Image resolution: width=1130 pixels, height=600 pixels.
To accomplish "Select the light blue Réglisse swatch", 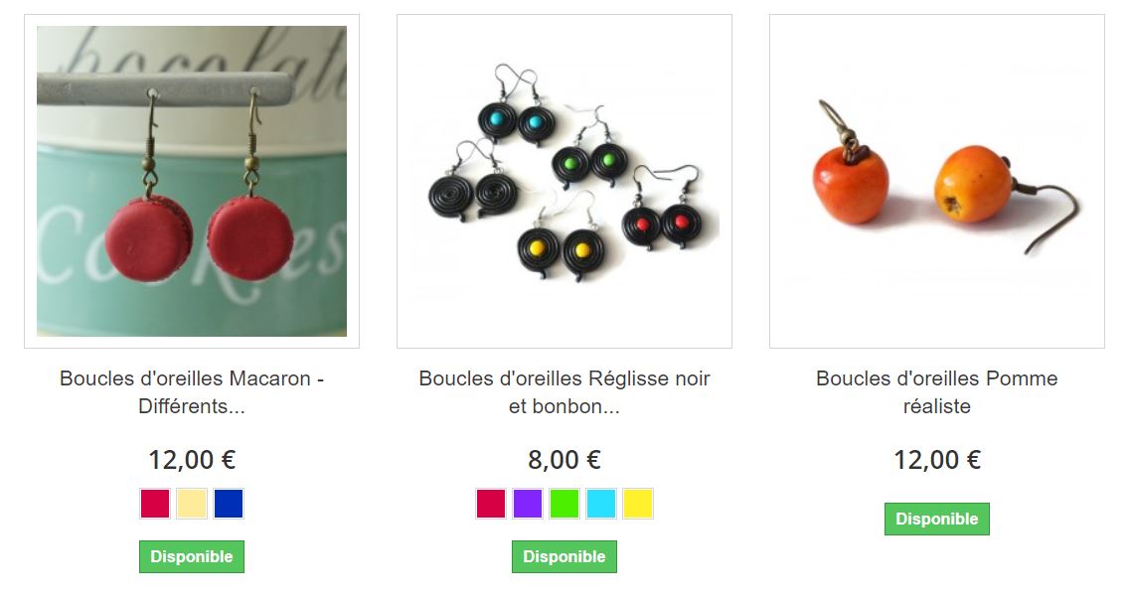I will pyautogui.click(x=601, y=504).
